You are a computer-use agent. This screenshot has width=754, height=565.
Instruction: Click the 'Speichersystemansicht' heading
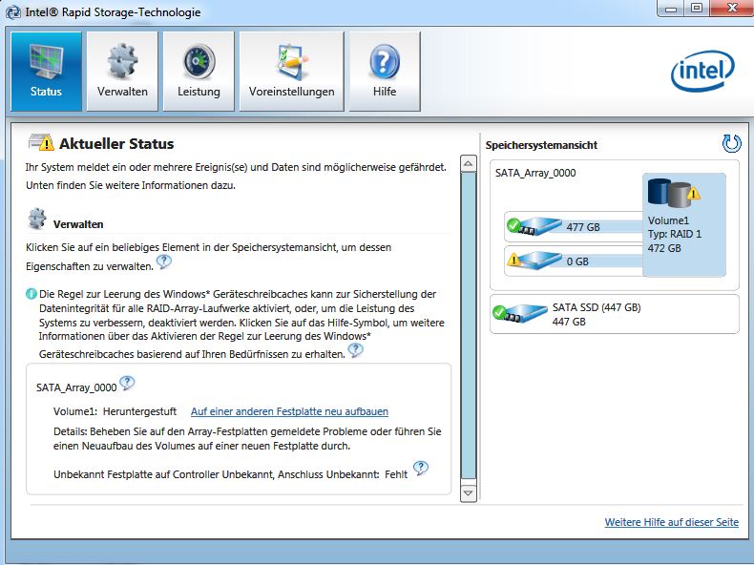[x=541, y=145]
